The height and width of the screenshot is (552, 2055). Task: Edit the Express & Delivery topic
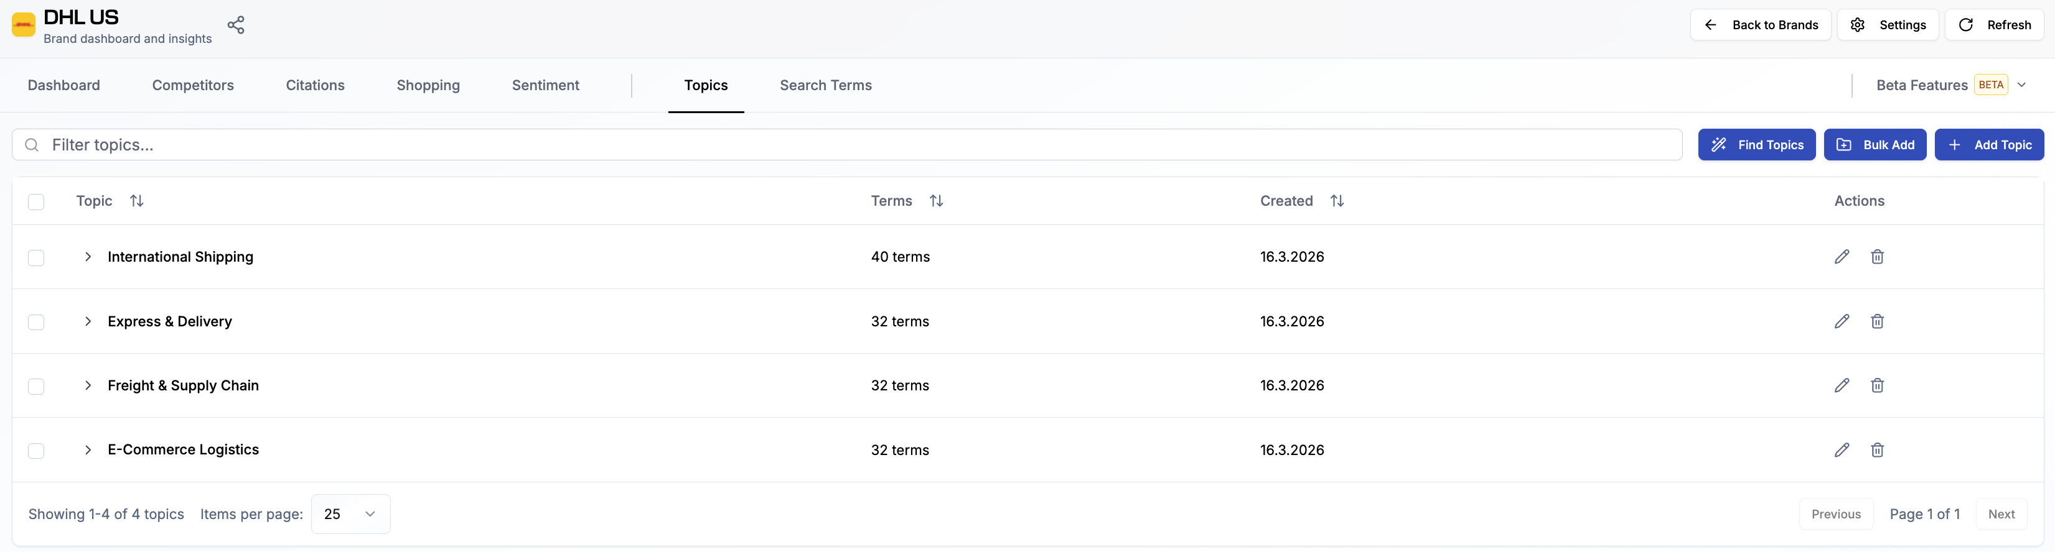coord(1841,321)
